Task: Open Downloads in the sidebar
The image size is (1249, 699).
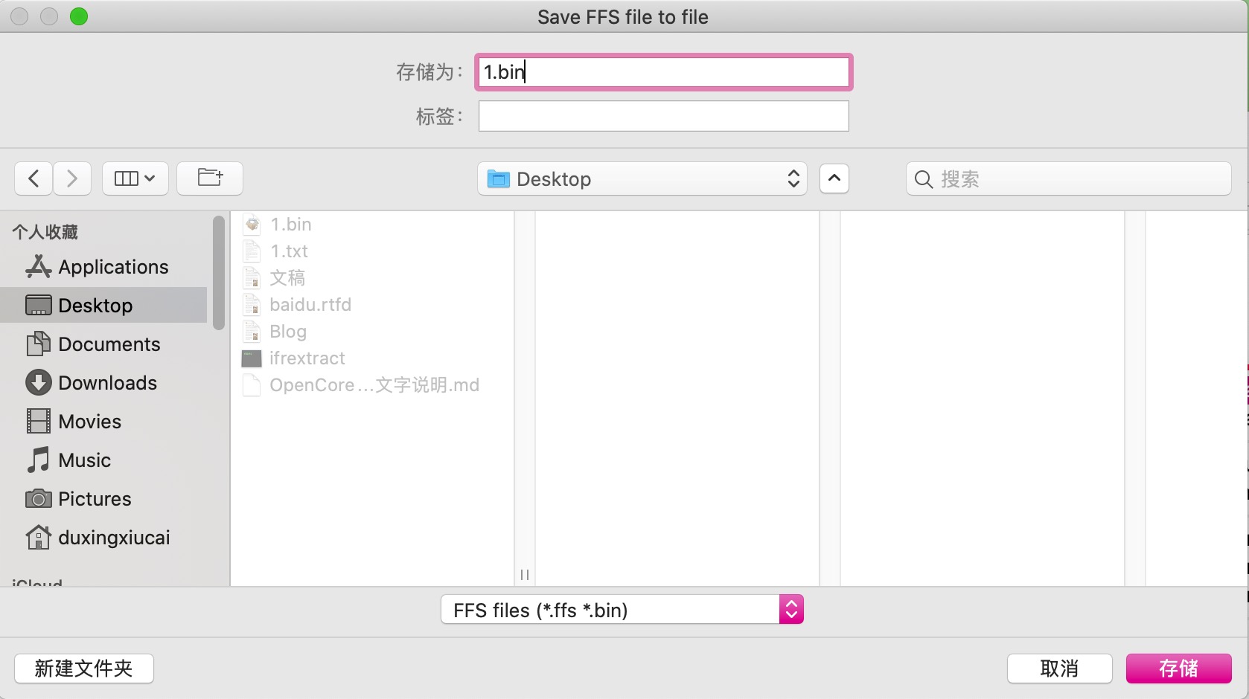Action: [x=104, y=383]
